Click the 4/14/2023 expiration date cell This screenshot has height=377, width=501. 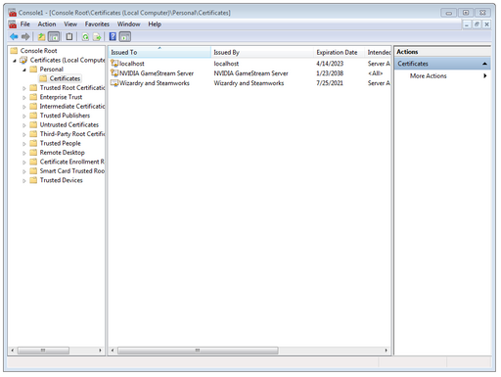(330, 64)
